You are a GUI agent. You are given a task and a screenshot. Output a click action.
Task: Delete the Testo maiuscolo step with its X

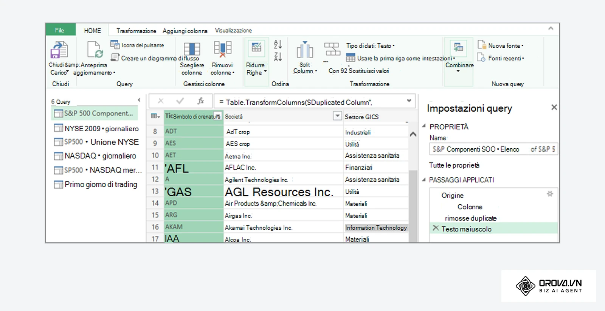(x=436, y=228)
